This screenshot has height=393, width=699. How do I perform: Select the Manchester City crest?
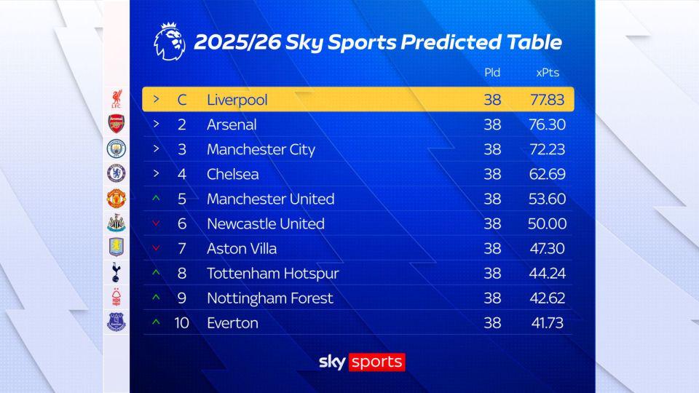click(x=116, y=148)
